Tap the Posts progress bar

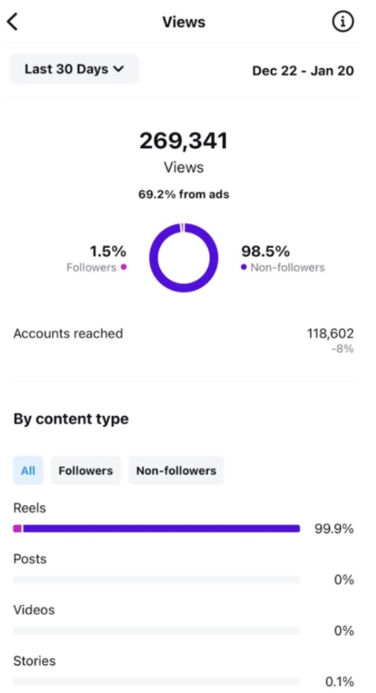coord(156,579)
